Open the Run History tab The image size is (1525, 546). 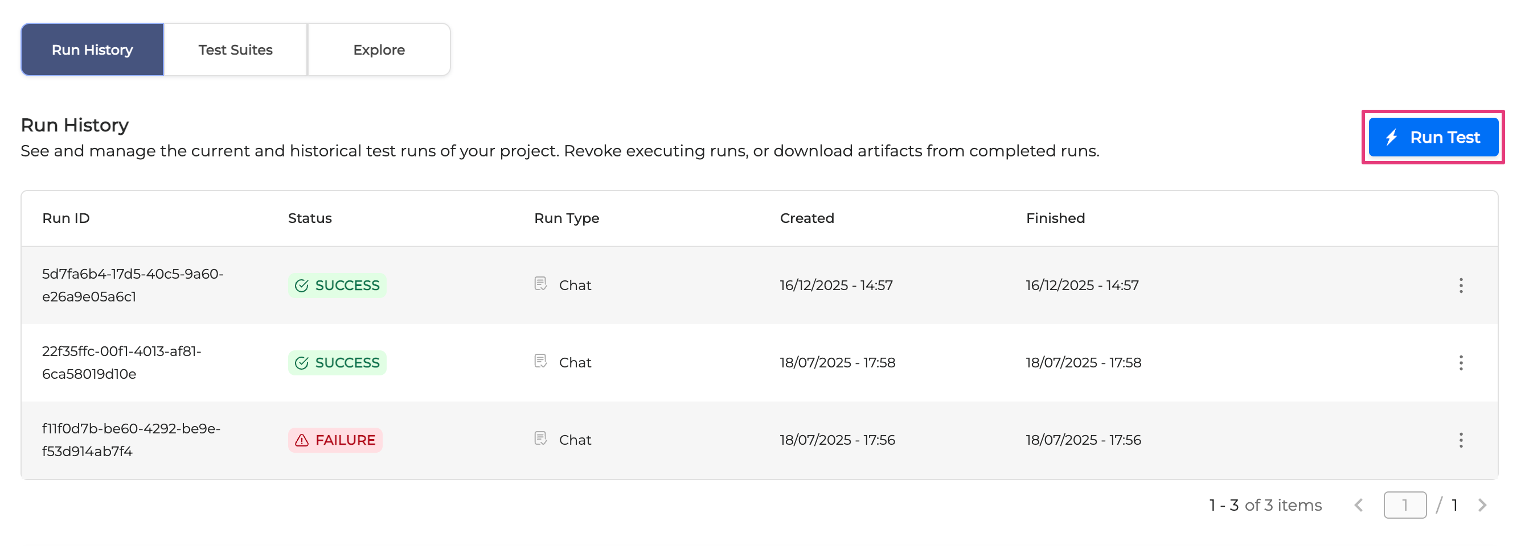point(92,49)
